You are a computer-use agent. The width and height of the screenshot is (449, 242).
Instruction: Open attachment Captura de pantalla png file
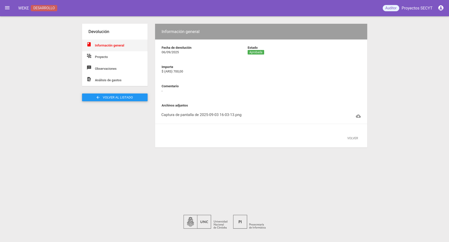click(201, 115)
